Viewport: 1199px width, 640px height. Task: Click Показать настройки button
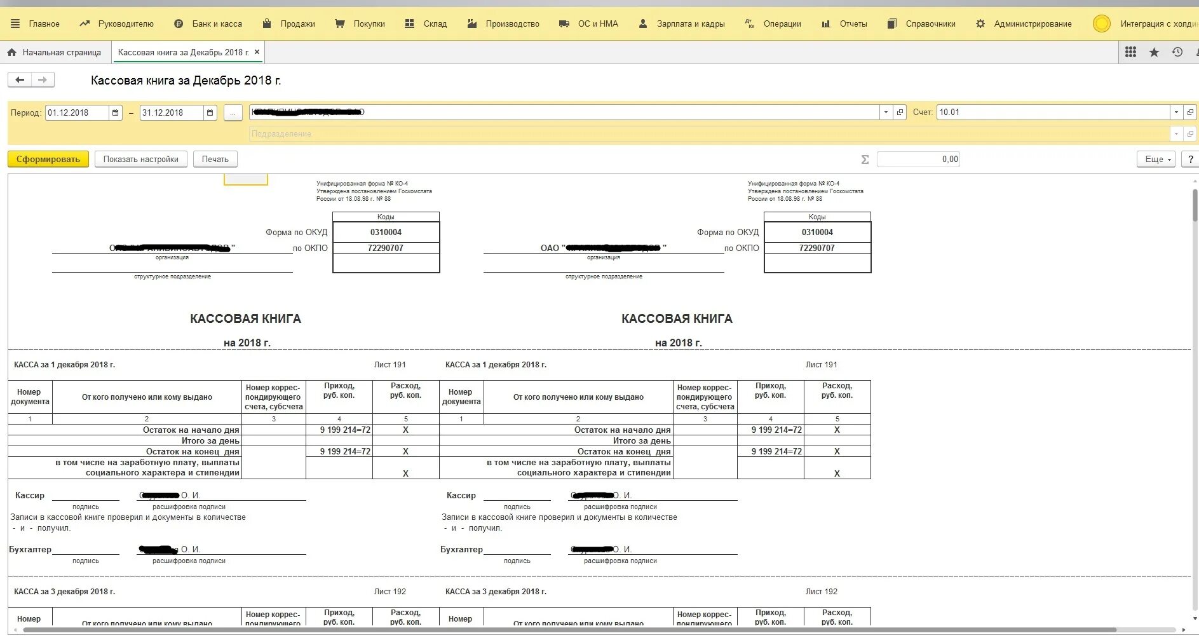coord(141,159)
